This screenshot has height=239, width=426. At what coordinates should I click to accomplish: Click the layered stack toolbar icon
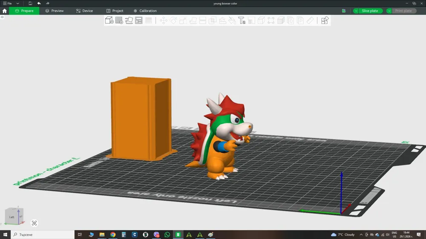pos(281,20)
